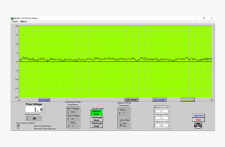
Task: Select +Discharge Mode option
Action: (x=96, y=119)
